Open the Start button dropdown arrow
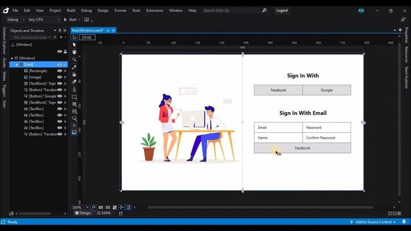The image size is (411, 231). (79, 20)
